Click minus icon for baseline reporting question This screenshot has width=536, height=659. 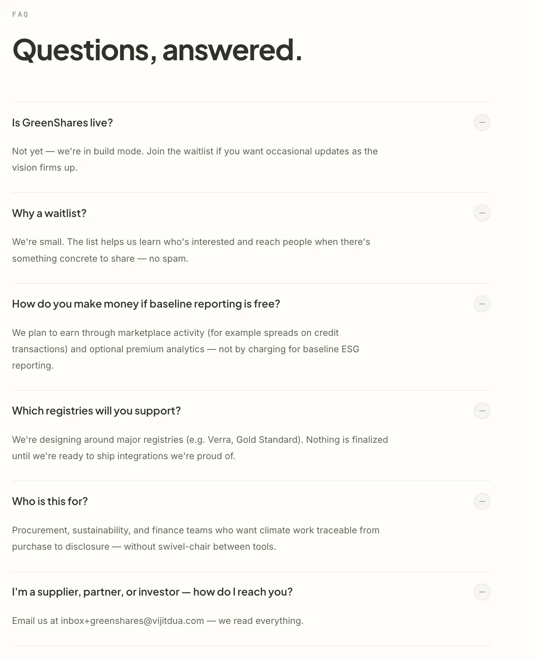coord(482,304)
